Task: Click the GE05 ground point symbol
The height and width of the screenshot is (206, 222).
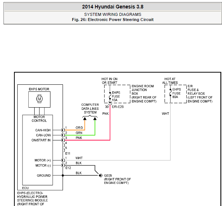Action: point(101,175)
